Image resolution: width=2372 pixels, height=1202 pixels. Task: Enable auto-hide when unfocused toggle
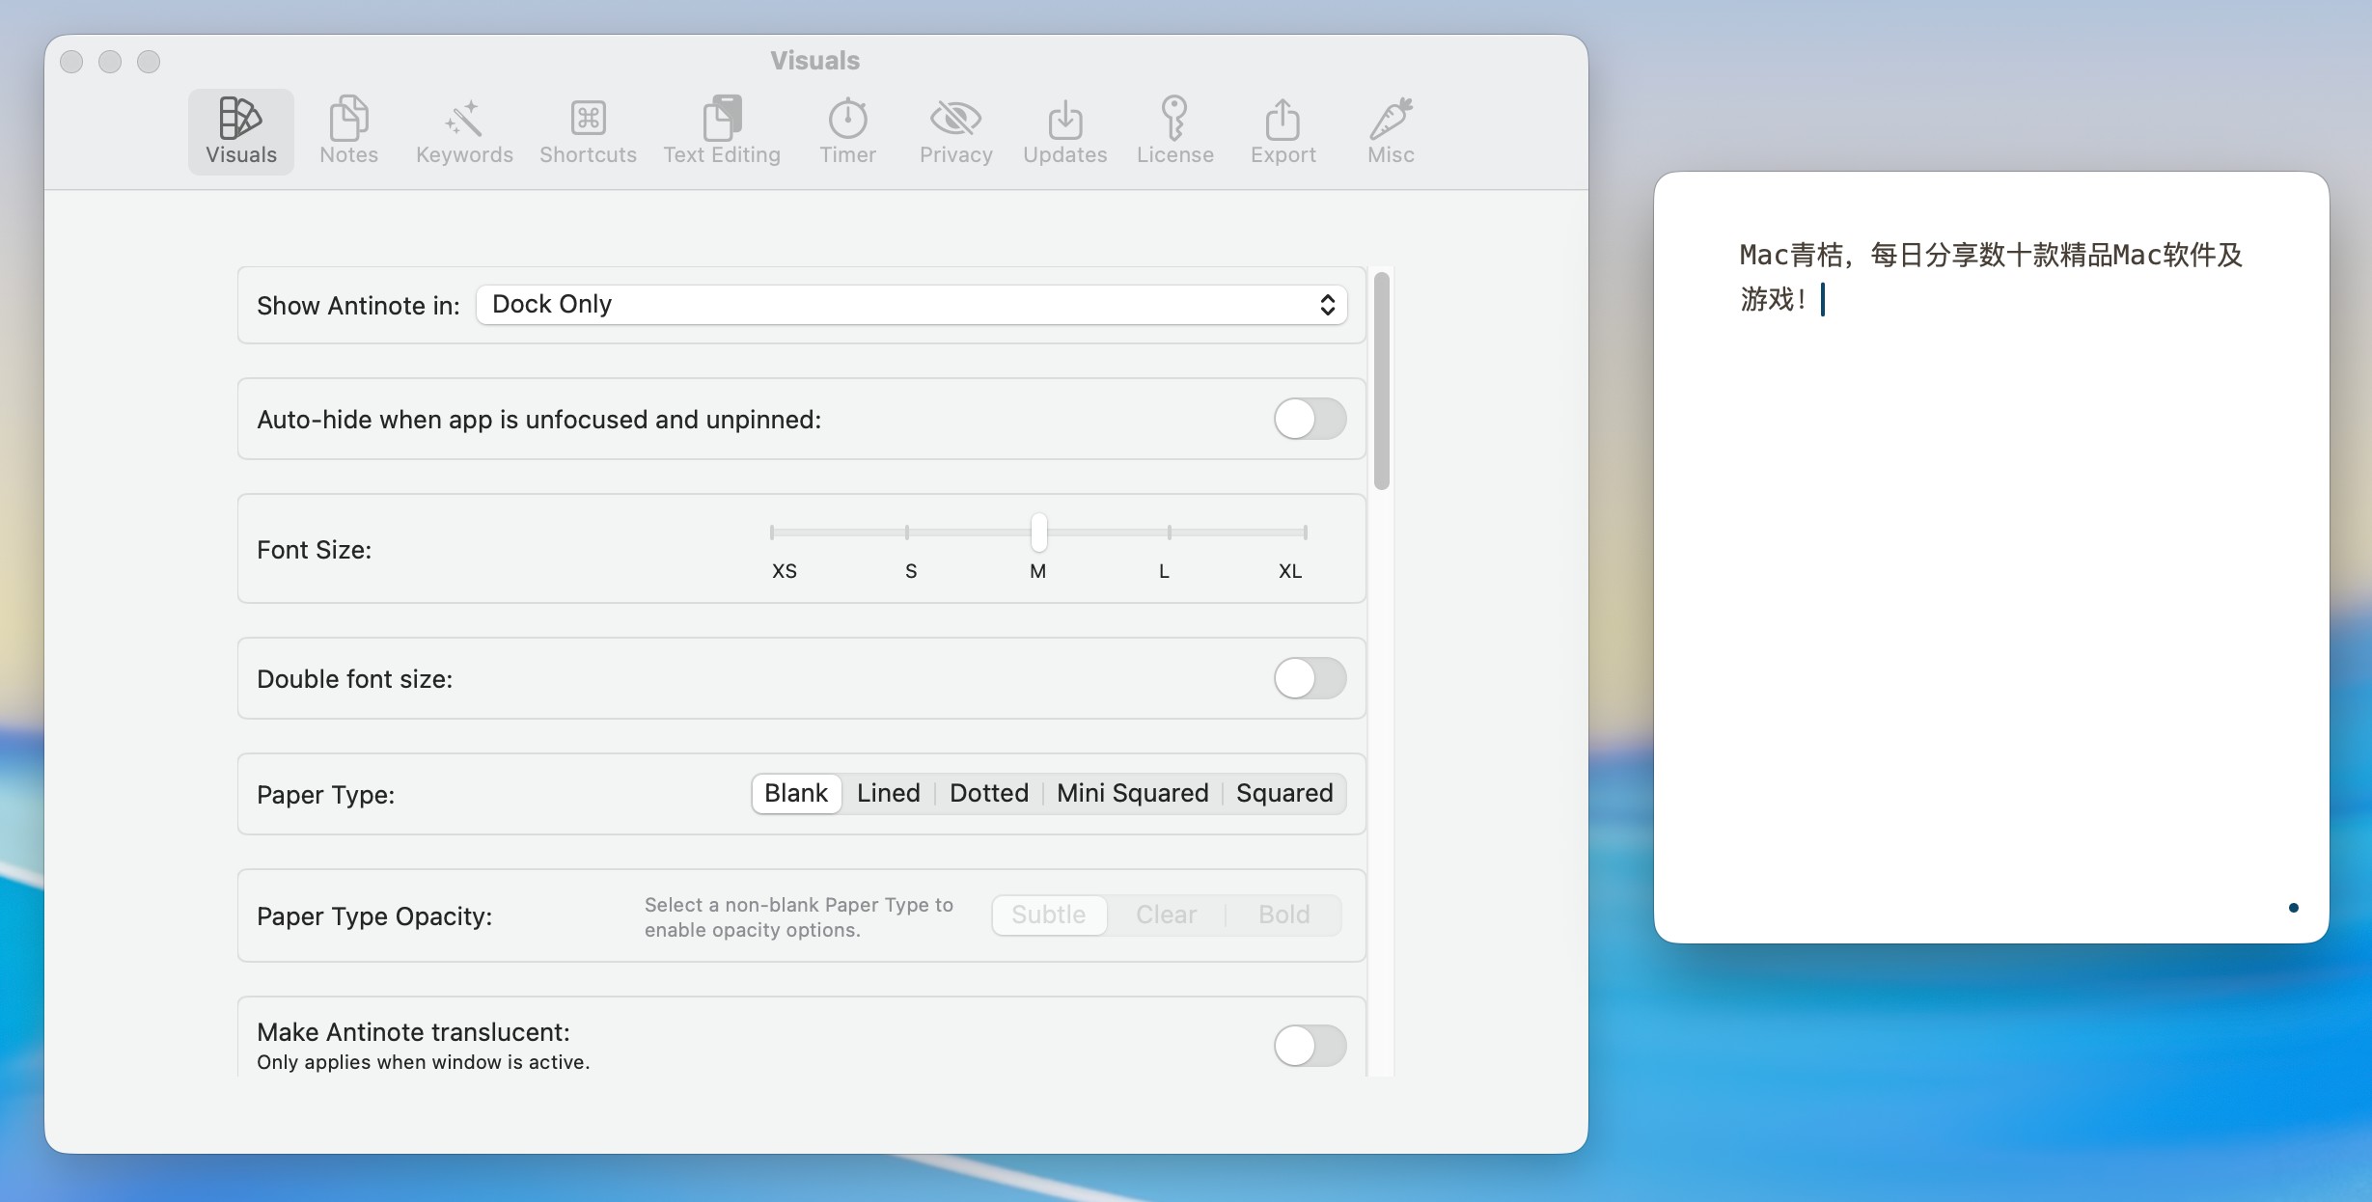1310,419
